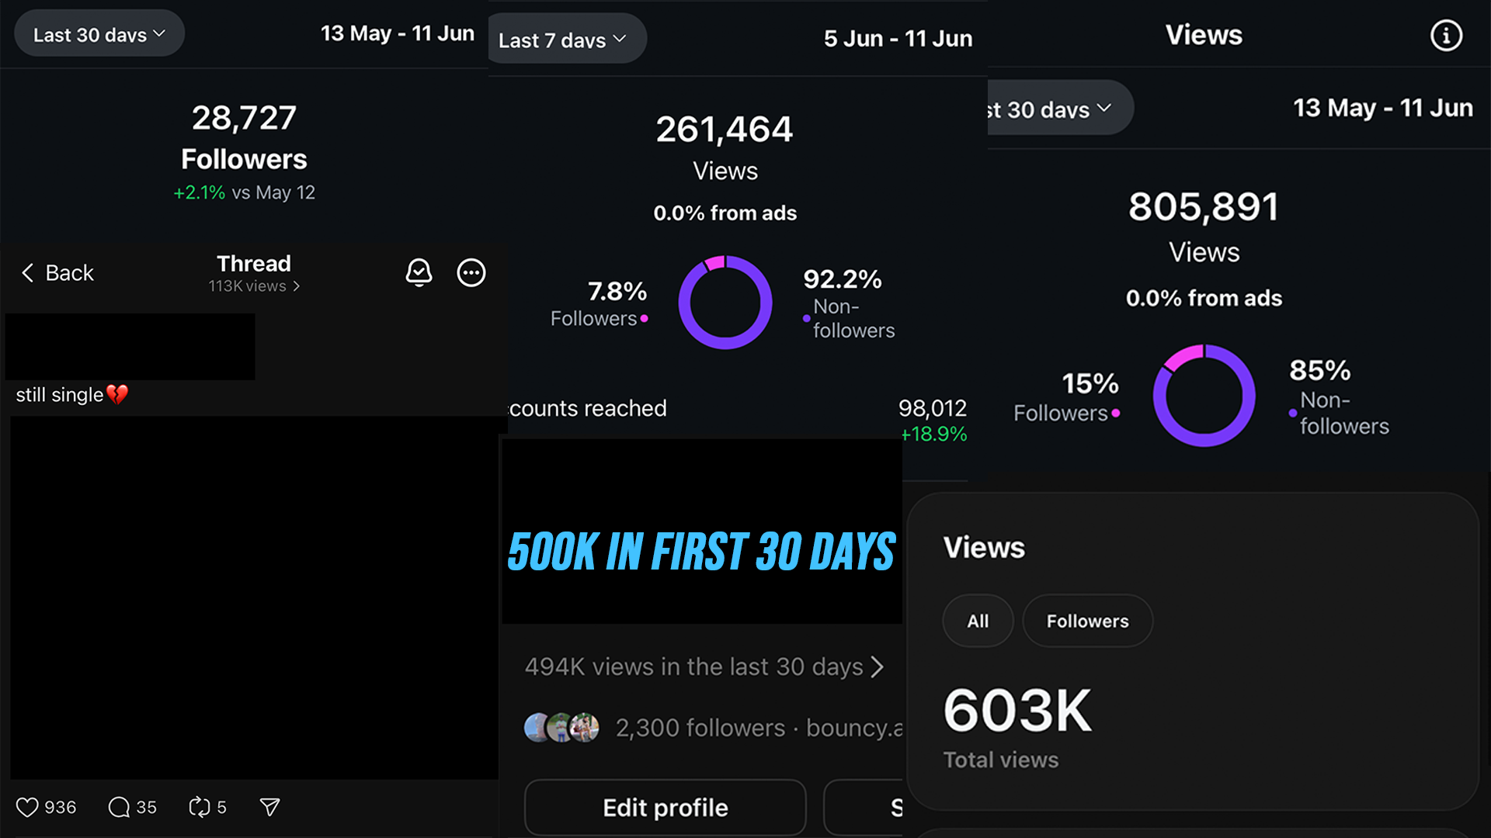
Task: Open the Views info circle icon
Action: 1446,36
